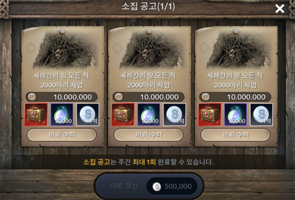The height and width of the screenshot is (200, 295).
Task: Click the EXP icon on the middle poster
Action: point(119,97)
